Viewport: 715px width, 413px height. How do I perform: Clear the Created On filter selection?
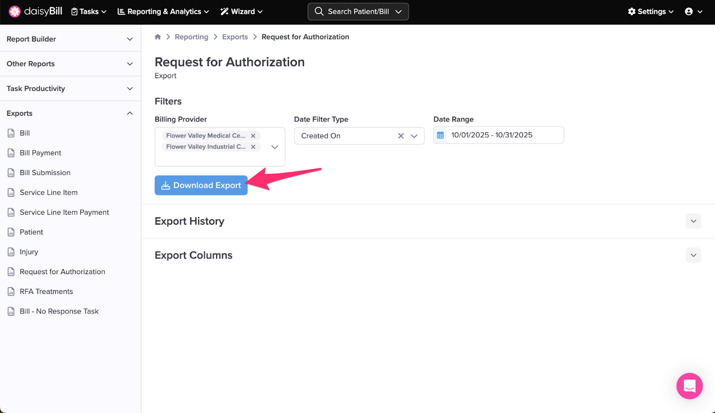point(401,136)
